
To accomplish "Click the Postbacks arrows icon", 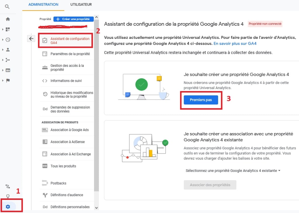I will [45, 183].
